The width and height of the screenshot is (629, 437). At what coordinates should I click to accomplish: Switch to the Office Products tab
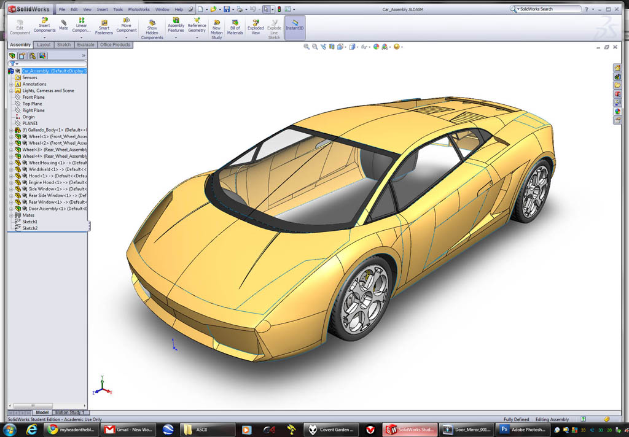tap(115, 45)
